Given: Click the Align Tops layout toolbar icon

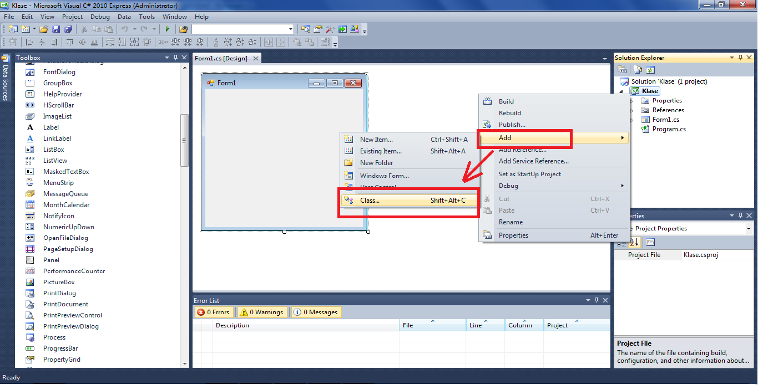Looking at the screenshot, I should click(x=70, y=42).
